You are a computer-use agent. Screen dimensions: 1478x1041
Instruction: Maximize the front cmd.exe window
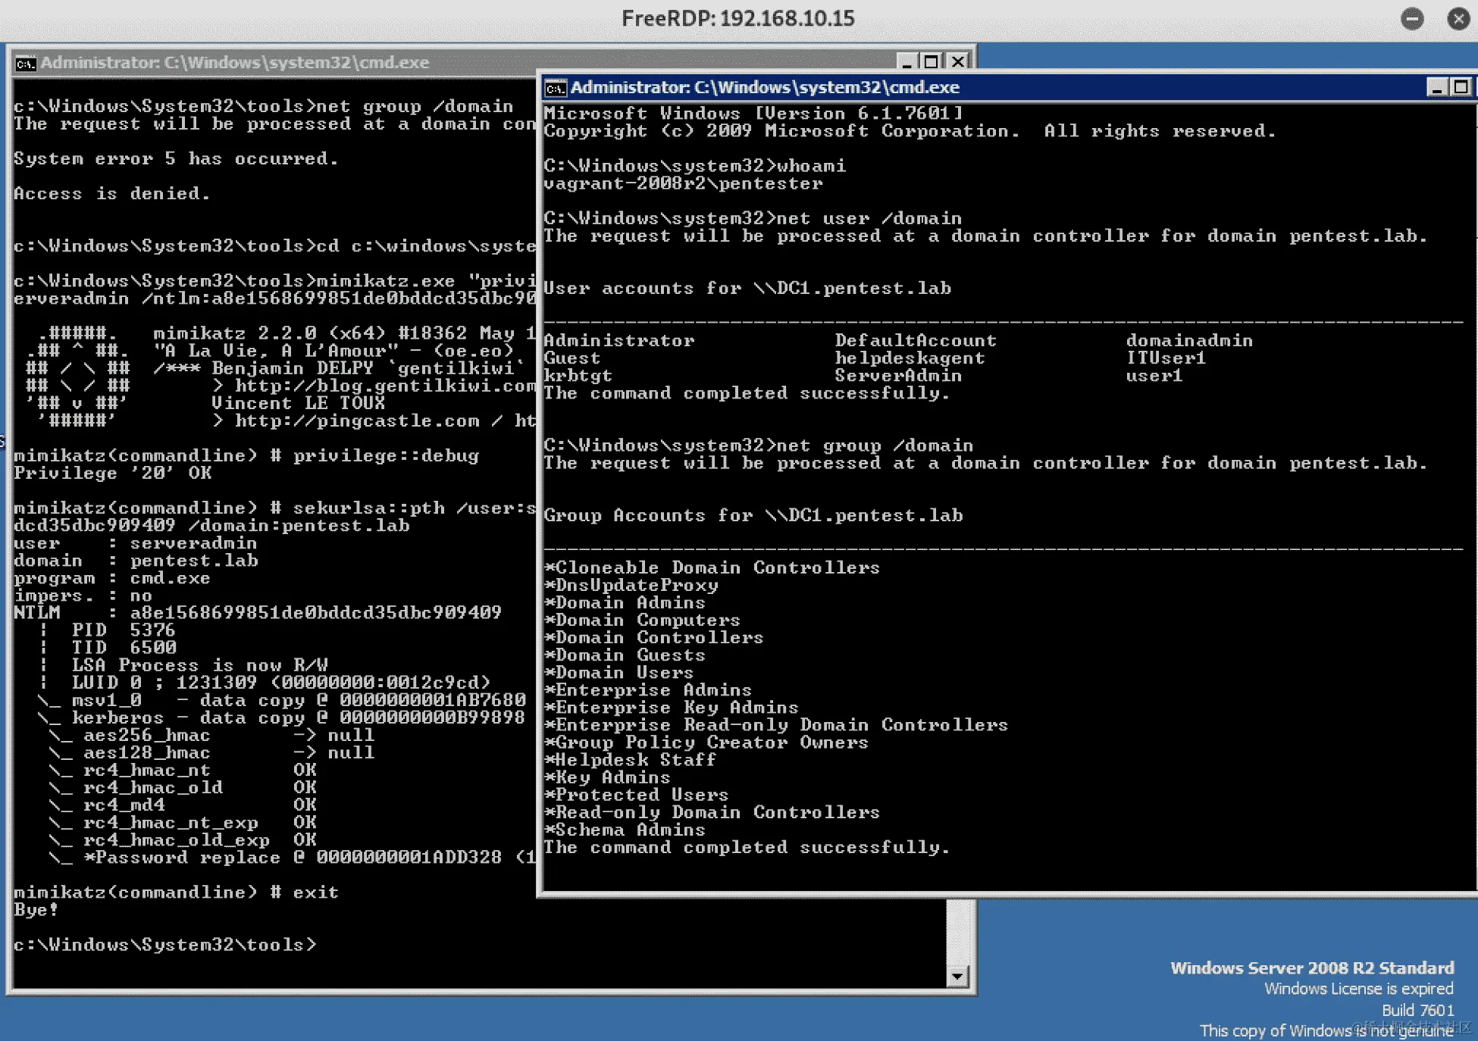pyautogui.click(x=1461, y=88)
